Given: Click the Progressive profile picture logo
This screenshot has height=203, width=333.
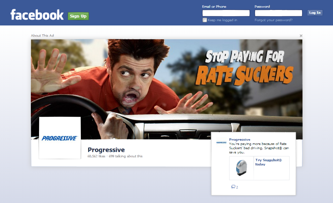Looking at the screenshot, I should click(60, 138).
